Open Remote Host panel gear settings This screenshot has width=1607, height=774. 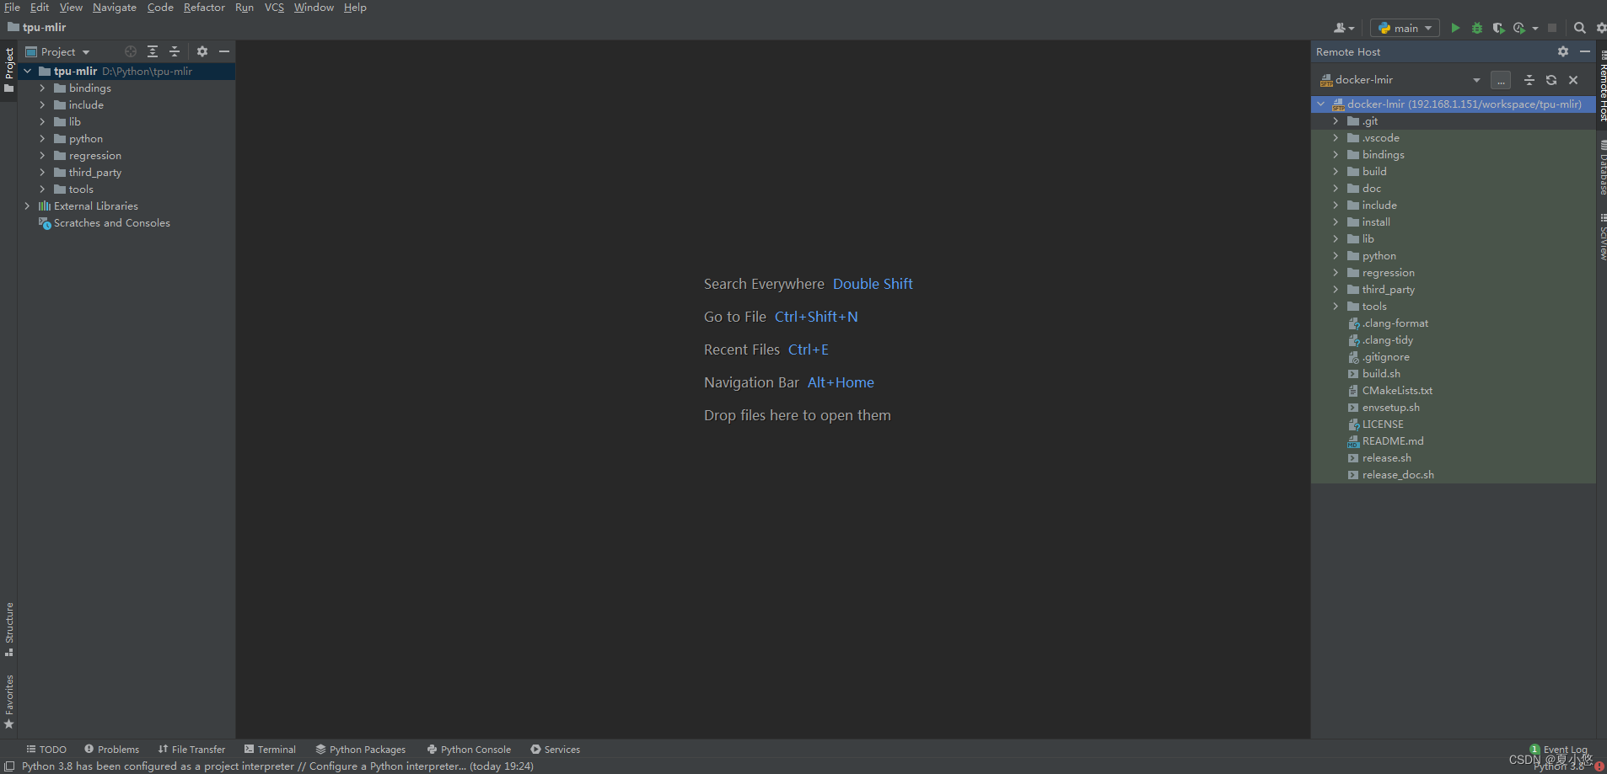click(x=1563, y=51)
